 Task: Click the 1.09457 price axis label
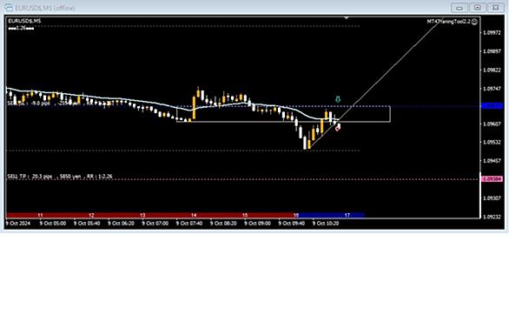click(x=492, y=161)
